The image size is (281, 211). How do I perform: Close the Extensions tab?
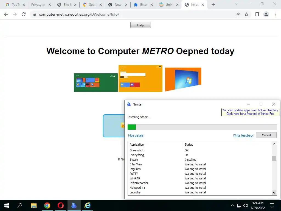click(x=151, y=5)
